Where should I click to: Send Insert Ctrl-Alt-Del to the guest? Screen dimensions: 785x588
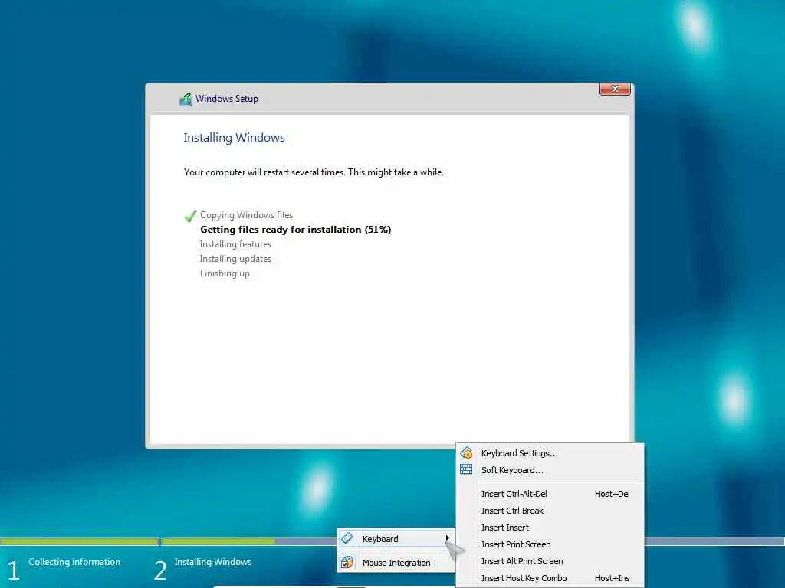(550, 494)
